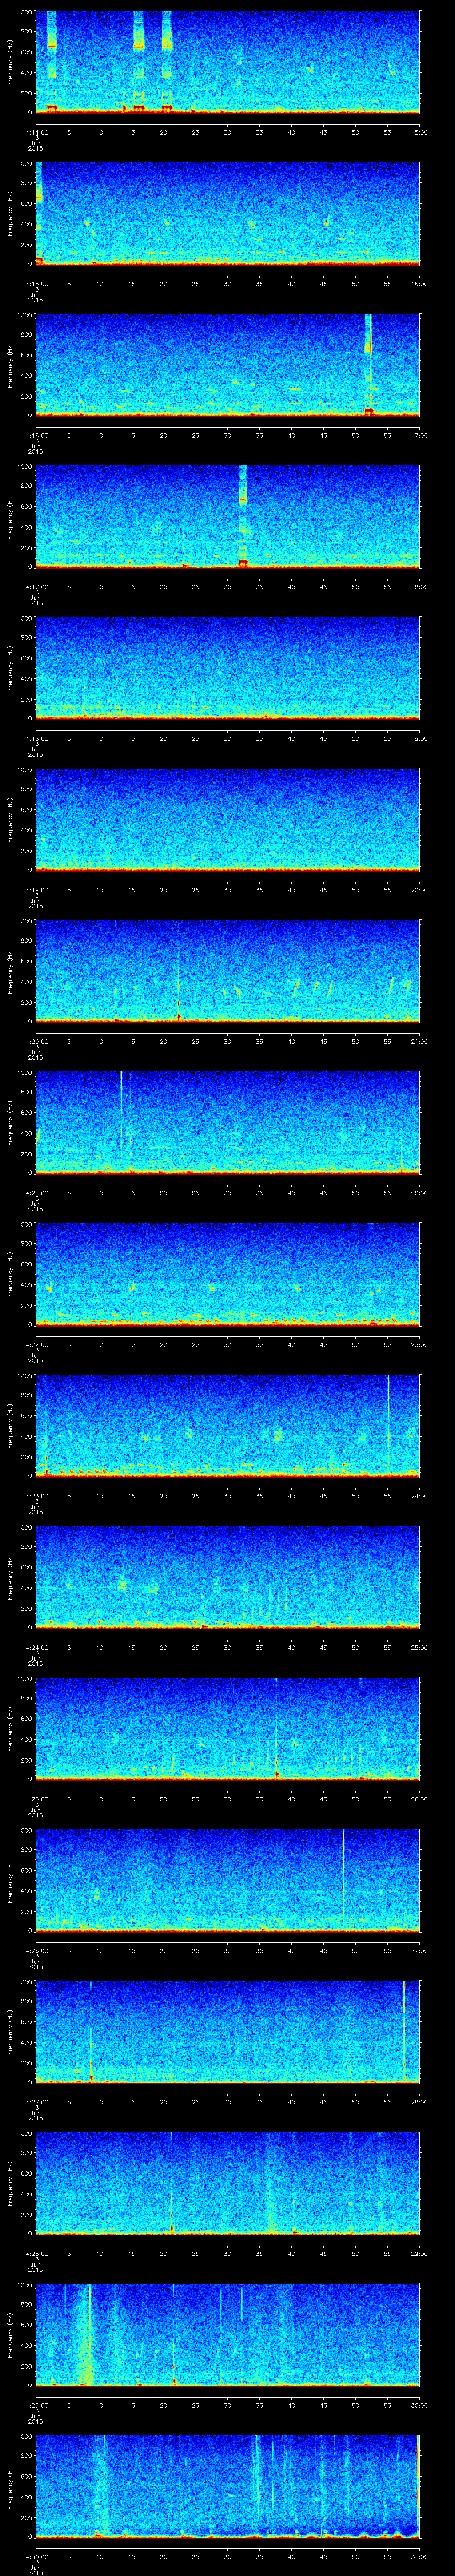The width and height of the screenshot is (455, 2576).
Task: Click the "4:29:00" time axis start label
Action: [x=36, y=2404]
